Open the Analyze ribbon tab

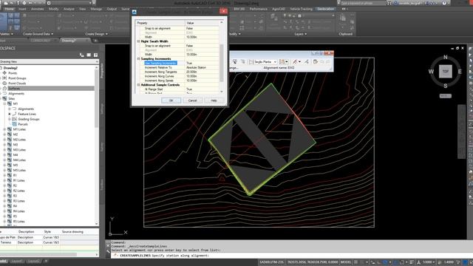point(69,9)
